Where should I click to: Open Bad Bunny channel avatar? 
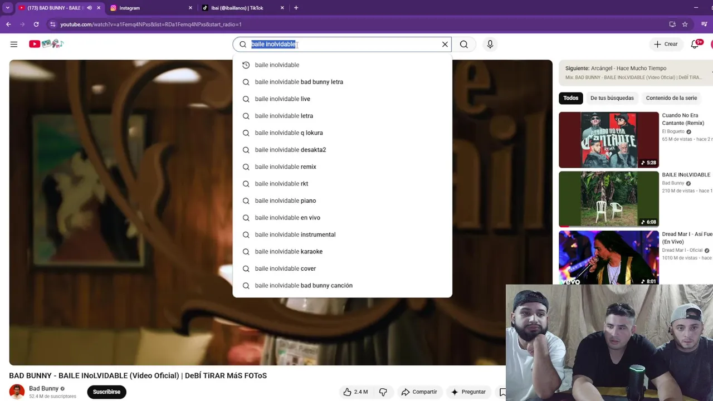pos(17,392)
